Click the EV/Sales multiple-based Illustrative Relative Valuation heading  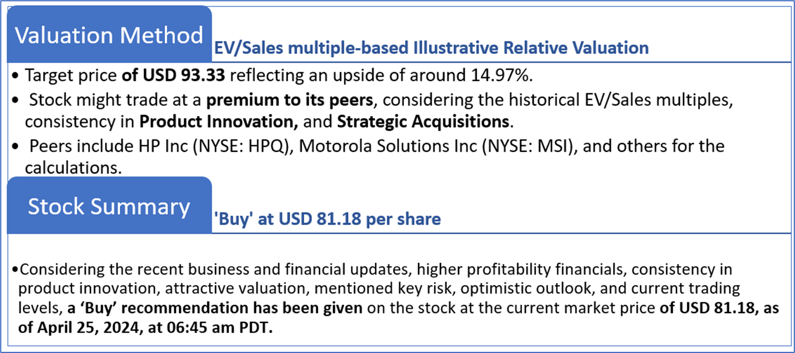coord(431,47)
